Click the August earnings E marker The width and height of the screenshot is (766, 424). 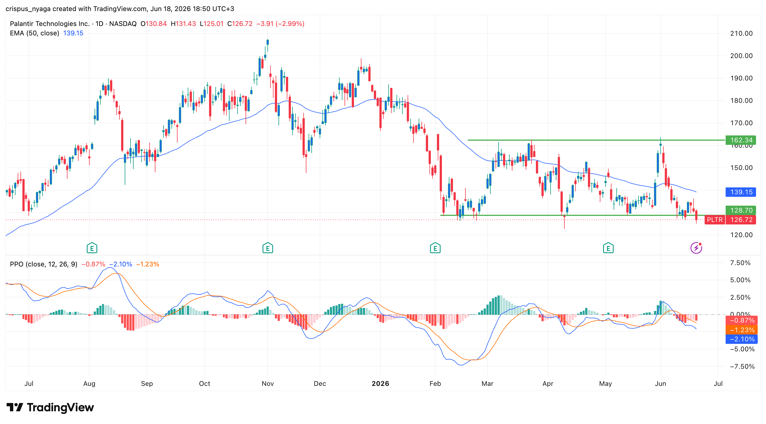tap(92, 248)
